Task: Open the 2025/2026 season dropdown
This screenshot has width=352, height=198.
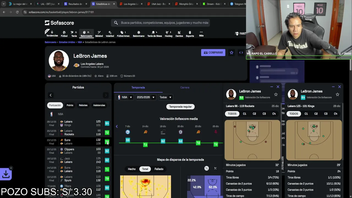Action: point(146,97)
